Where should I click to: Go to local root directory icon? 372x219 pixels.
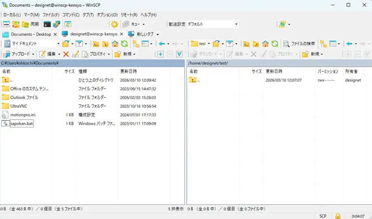coord(106,44)
